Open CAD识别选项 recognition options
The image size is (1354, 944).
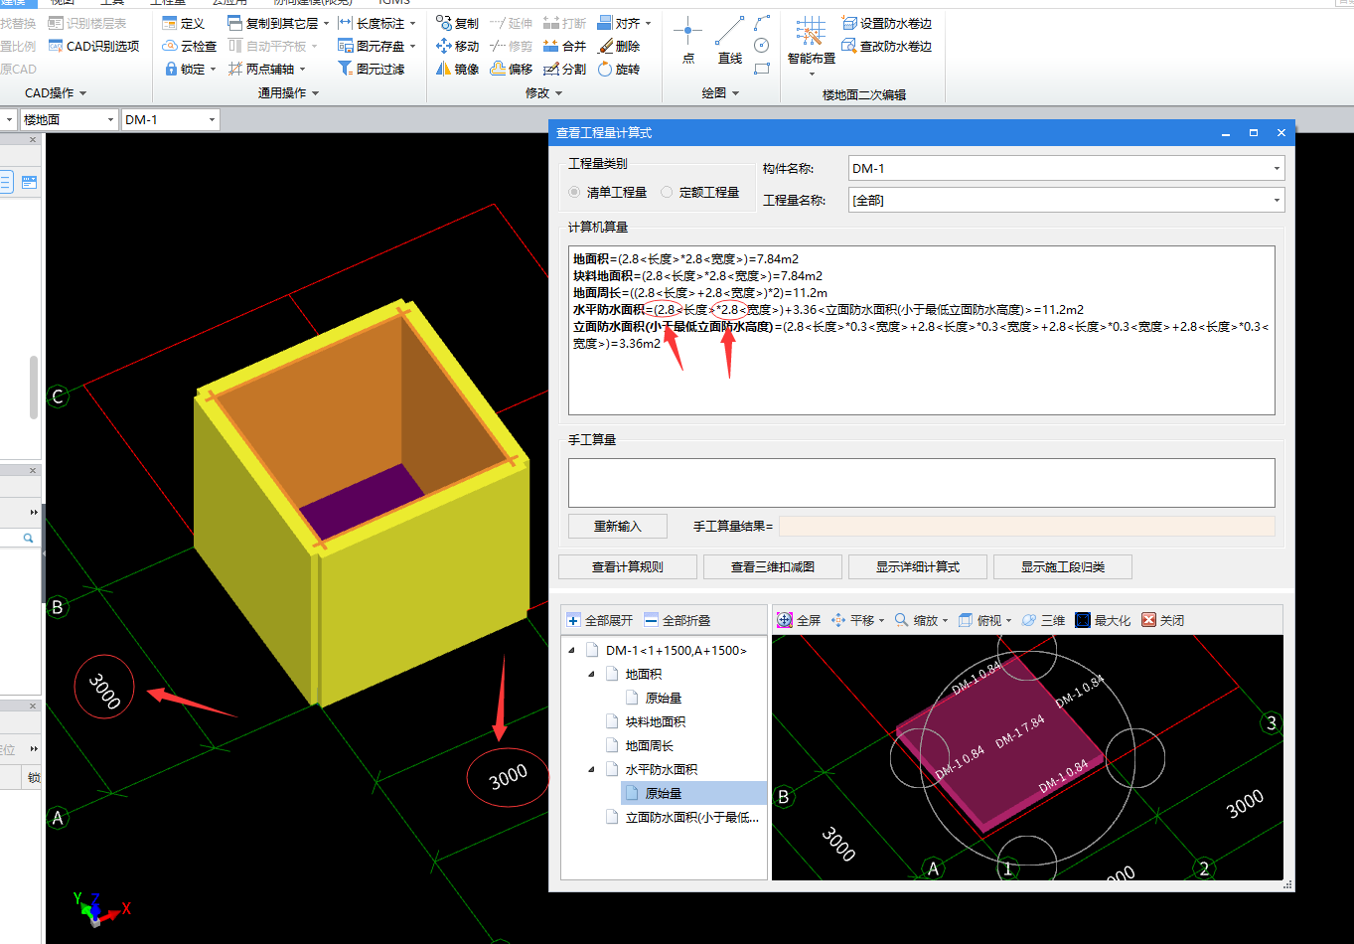pyautogui.click(x=93, y=46)
